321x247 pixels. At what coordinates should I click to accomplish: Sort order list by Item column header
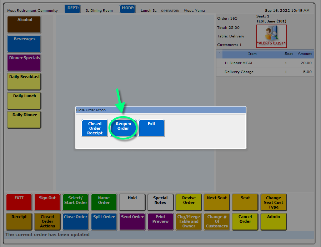[252, 54]
